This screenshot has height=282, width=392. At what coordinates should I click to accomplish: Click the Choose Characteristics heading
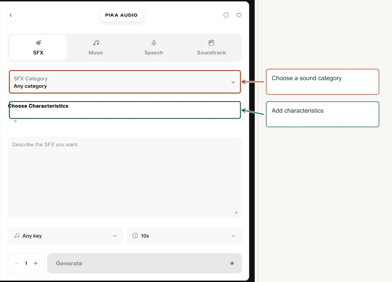[x=38, y=106]
